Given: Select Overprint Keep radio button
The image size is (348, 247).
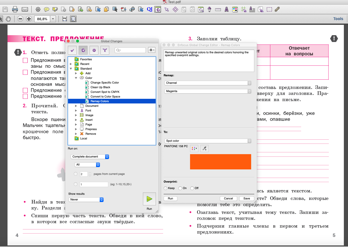Looking at the screenshot, I should click(166, 188).
